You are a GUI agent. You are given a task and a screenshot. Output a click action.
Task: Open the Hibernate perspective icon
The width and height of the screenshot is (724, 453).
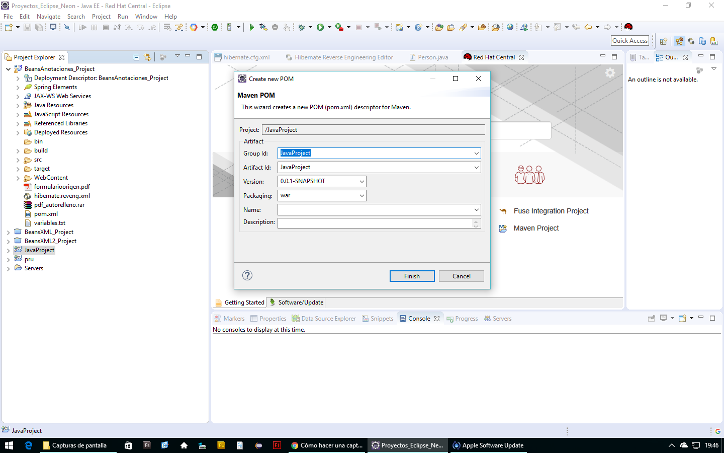click(x=691, y=41)
